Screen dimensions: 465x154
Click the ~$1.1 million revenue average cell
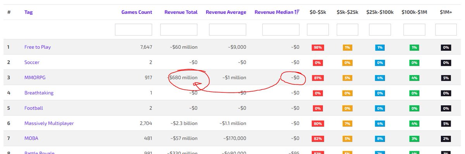232,123
